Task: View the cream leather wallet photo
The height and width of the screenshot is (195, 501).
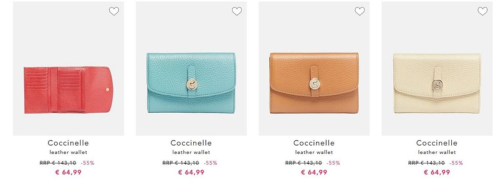Action: coord(437,69)
